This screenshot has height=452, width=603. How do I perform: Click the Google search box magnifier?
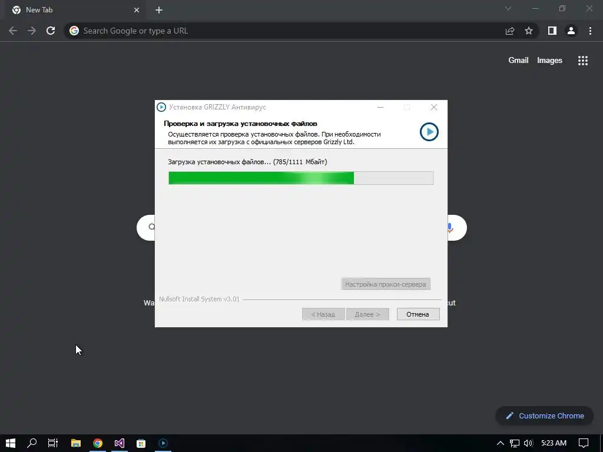(151, 227)
